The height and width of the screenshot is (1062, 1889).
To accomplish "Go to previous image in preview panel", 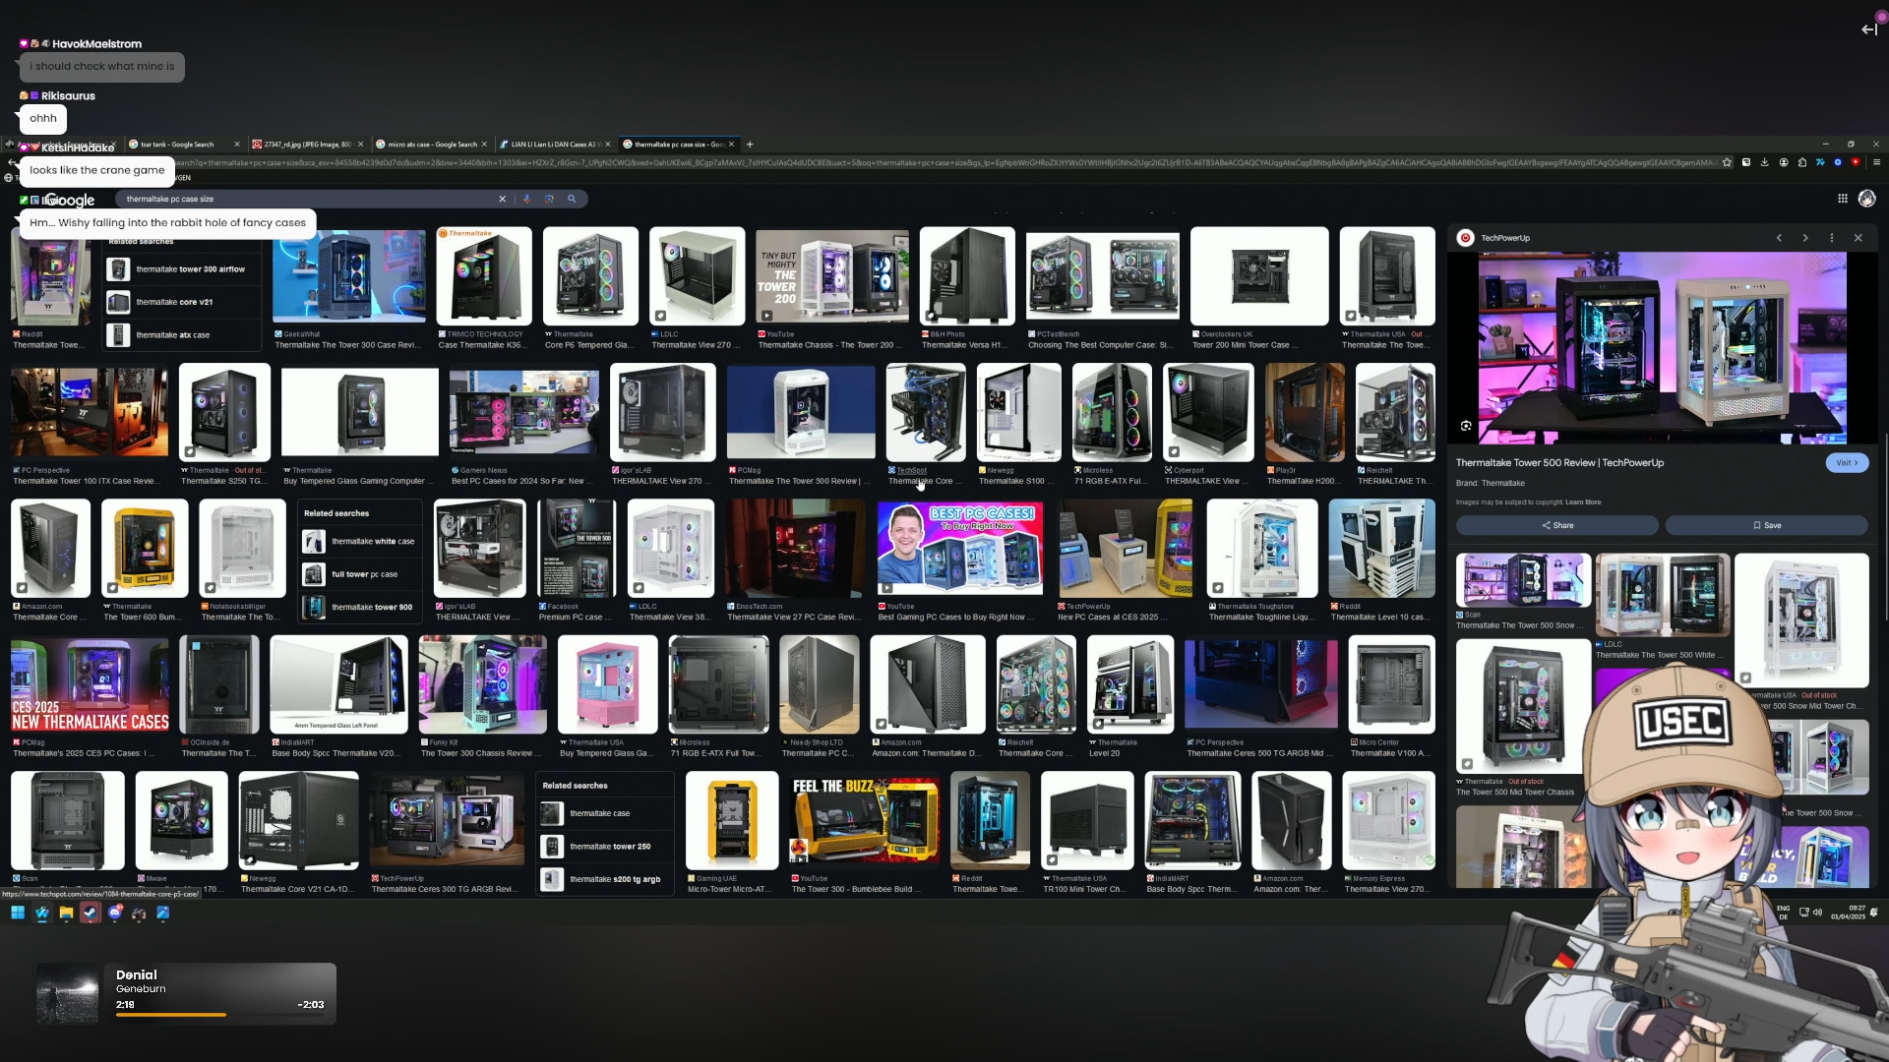I will tap(1779, 238).
